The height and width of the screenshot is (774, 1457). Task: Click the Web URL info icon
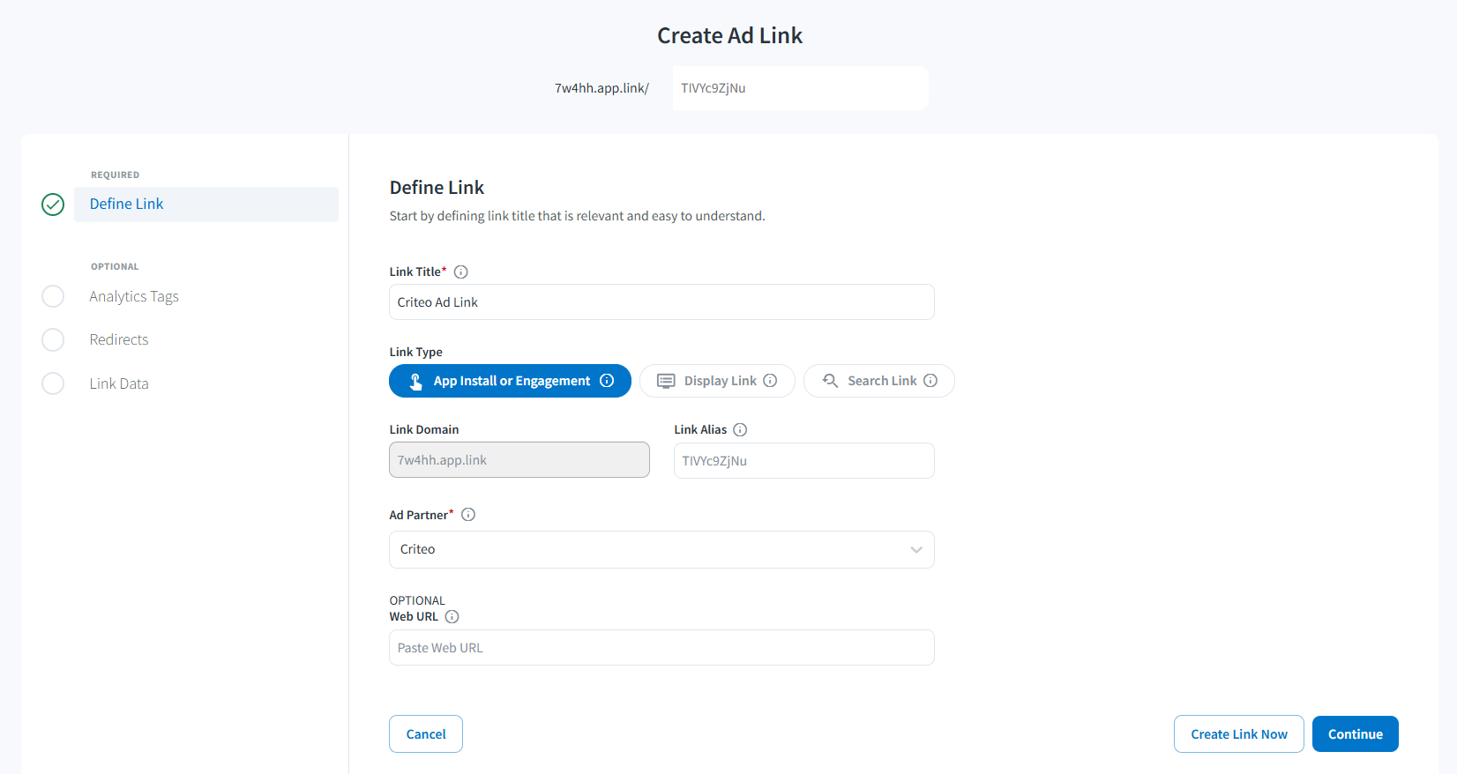[452, 616]
